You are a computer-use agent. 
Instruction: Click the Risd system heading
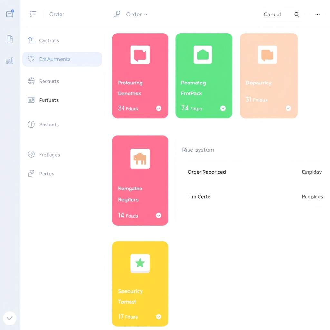pyautogui.click(x=198, y=150)
